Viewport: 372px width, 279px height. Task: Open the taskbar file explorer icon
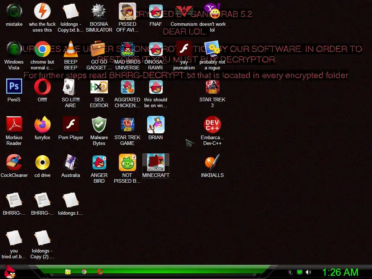click(x=68, y=272)
